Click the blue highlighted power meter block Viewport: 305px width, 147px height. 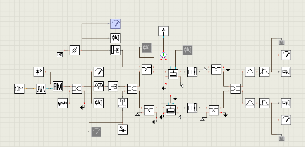[116, 24]
